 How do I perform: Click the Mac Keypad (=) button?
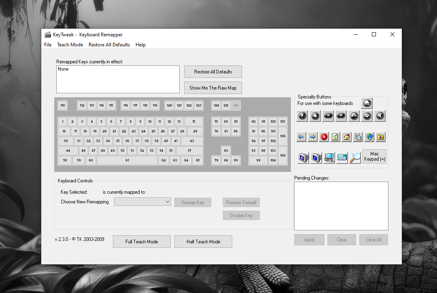374,157
